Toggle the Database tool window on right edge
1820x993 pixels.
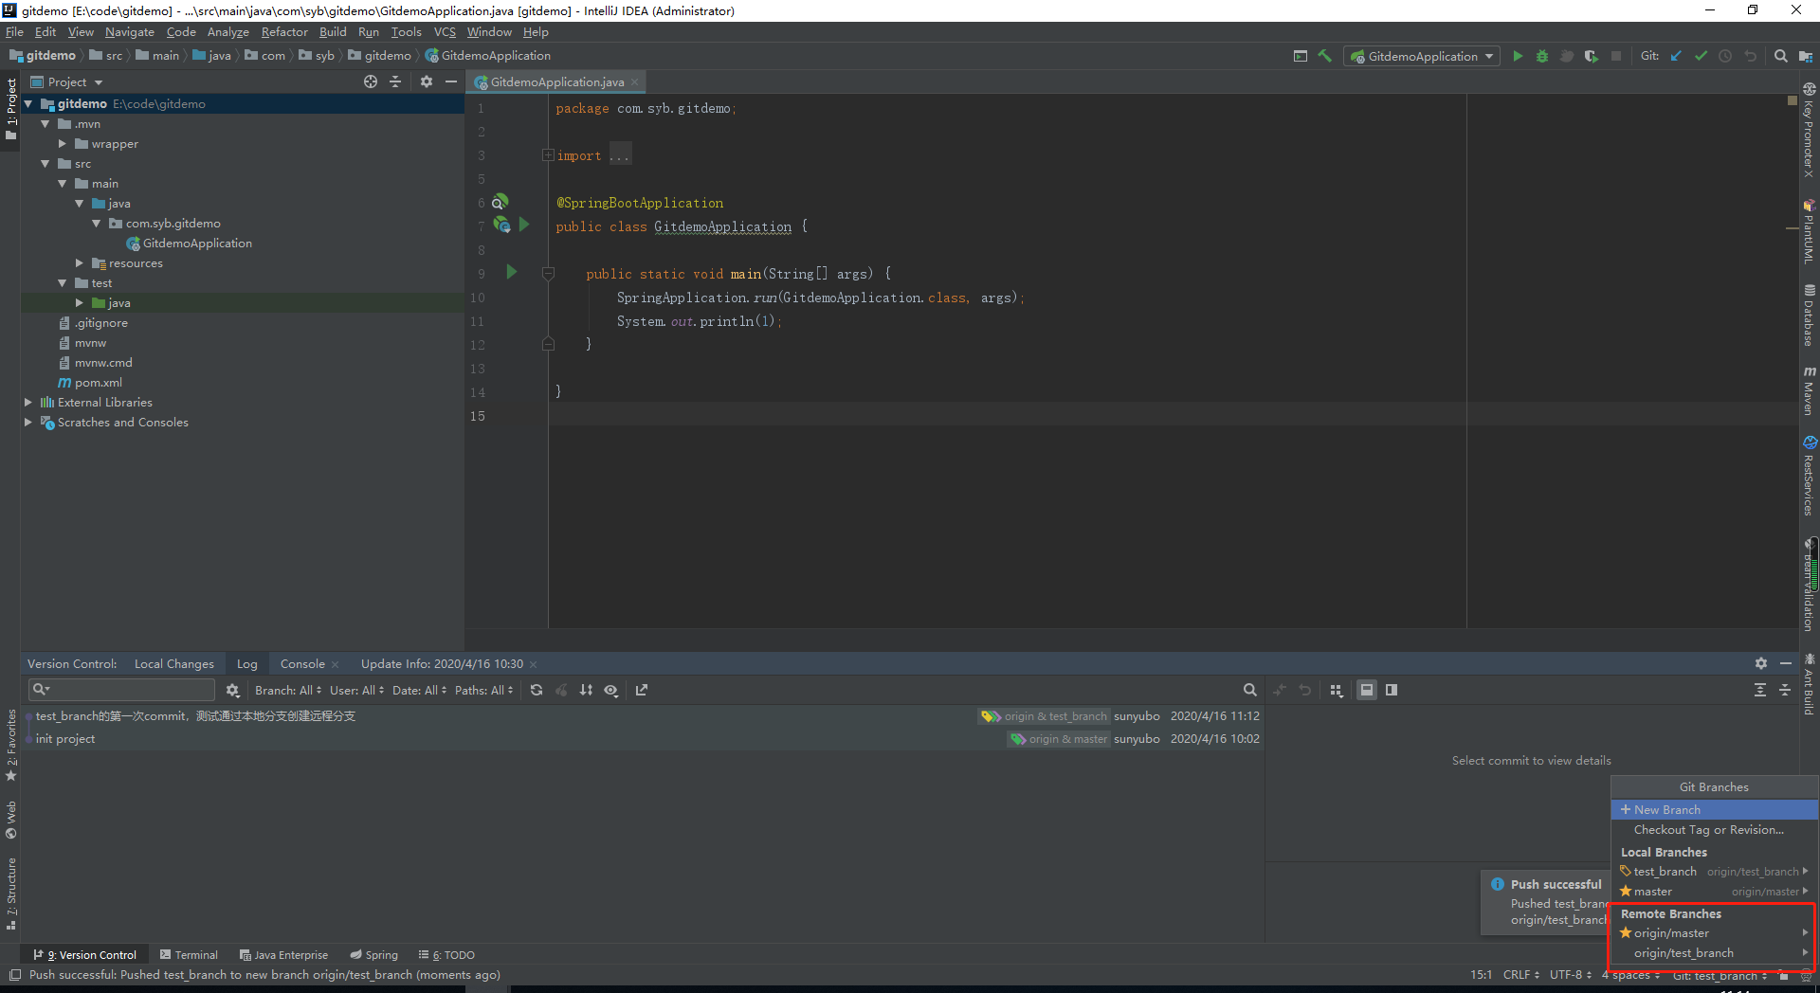1810,316
